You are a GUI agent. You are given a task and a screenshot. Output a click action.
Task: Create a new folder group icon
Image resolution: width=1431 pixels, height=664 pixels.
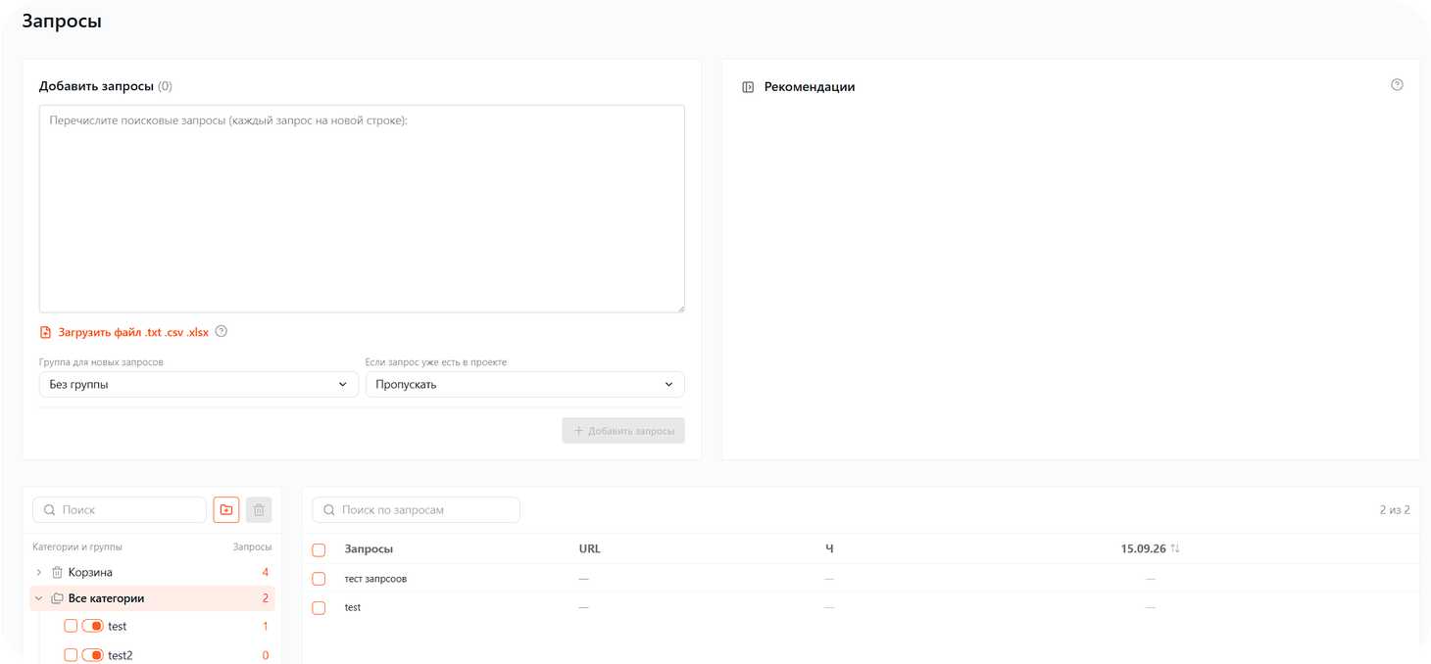pyautogui.click(x=225, y=509)
